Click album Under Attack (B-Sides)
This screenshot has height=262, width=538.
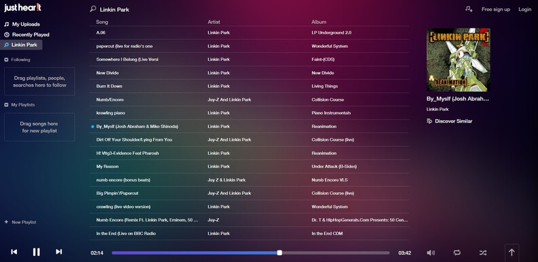334,167
